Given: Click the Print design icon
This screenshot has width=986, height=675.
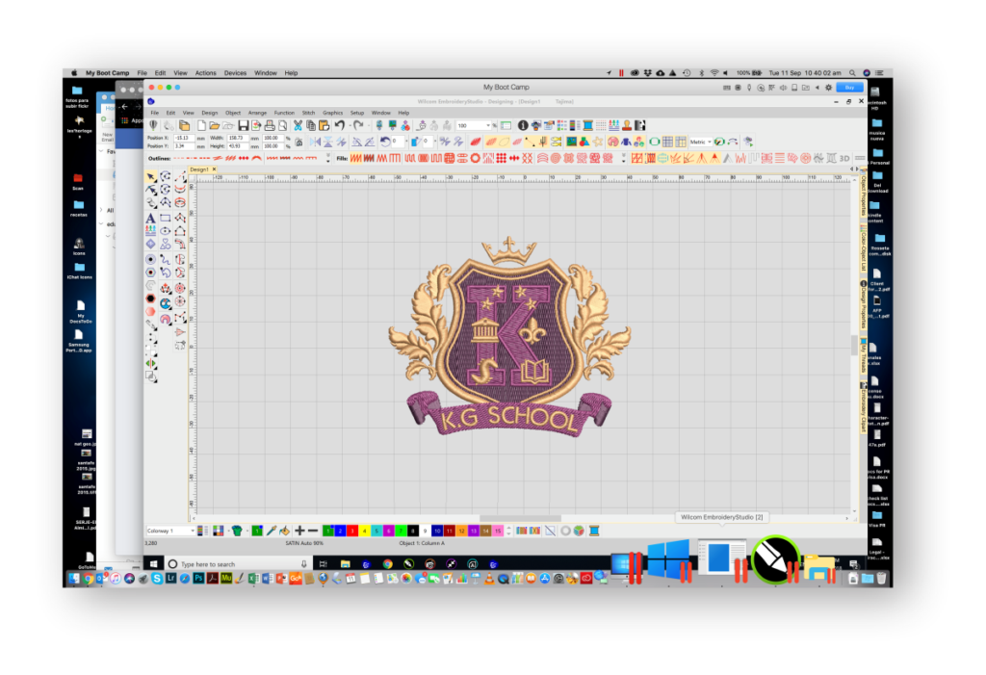Looking at the screenshot, I should pos(270,125).
